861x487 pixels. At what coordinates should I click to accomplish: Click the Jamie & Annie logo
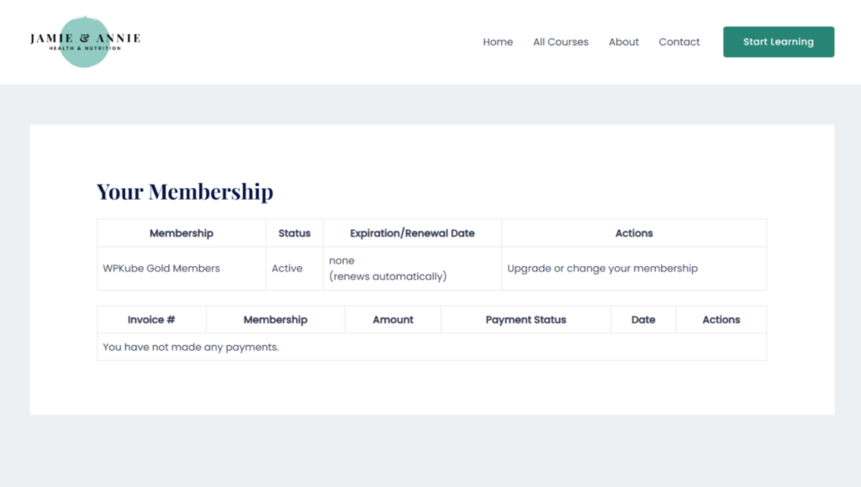pyautogui.click(x=85, y=41)
